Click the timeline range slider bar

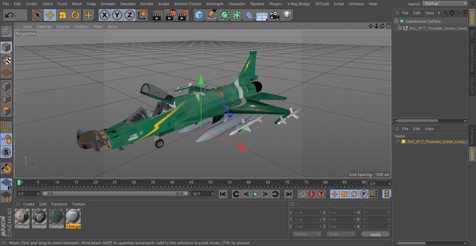pyautogui.click(x=116, y=194)
